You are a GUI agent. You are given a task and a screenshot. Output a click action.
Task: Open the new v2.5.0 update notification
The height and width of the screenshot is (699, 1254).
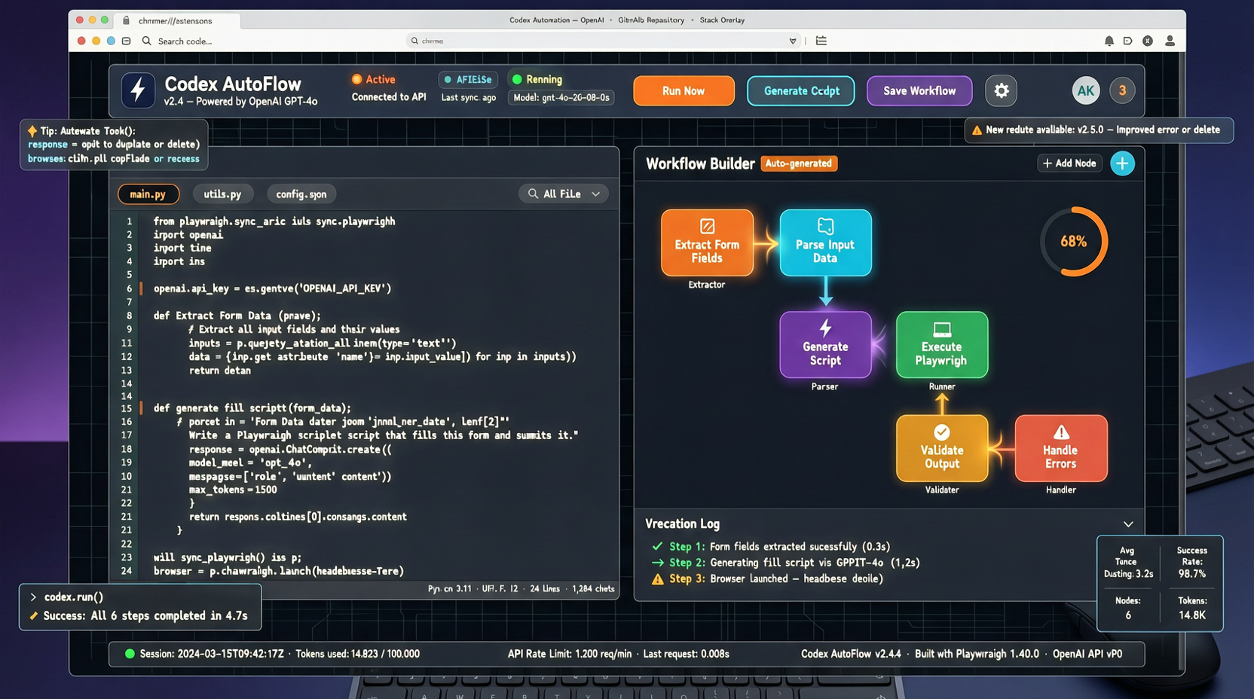coord(1099,130)
